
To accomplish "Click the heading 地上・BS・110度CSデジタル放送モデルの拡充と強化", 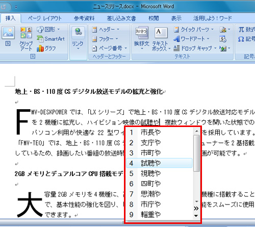I will pyautogui.click(x=89, y=92).
